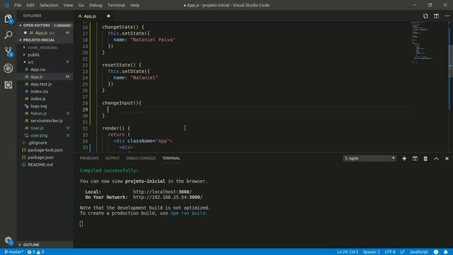Change end of line sequence LF
Image resolution: width=453 pixels, height=255 pixels.
tap(402, 252)
